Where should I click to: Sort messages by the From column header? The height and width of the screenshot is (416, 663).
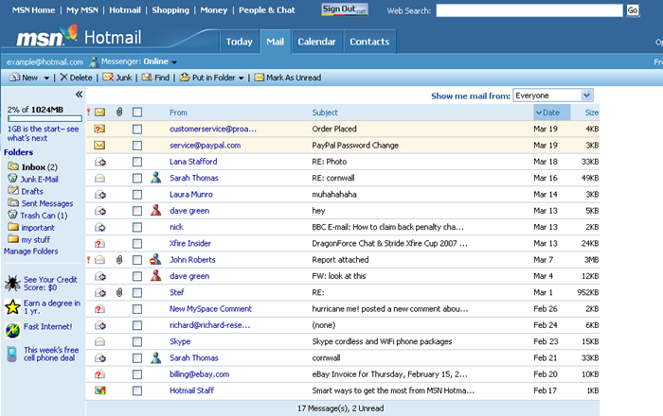click(178, 113)
